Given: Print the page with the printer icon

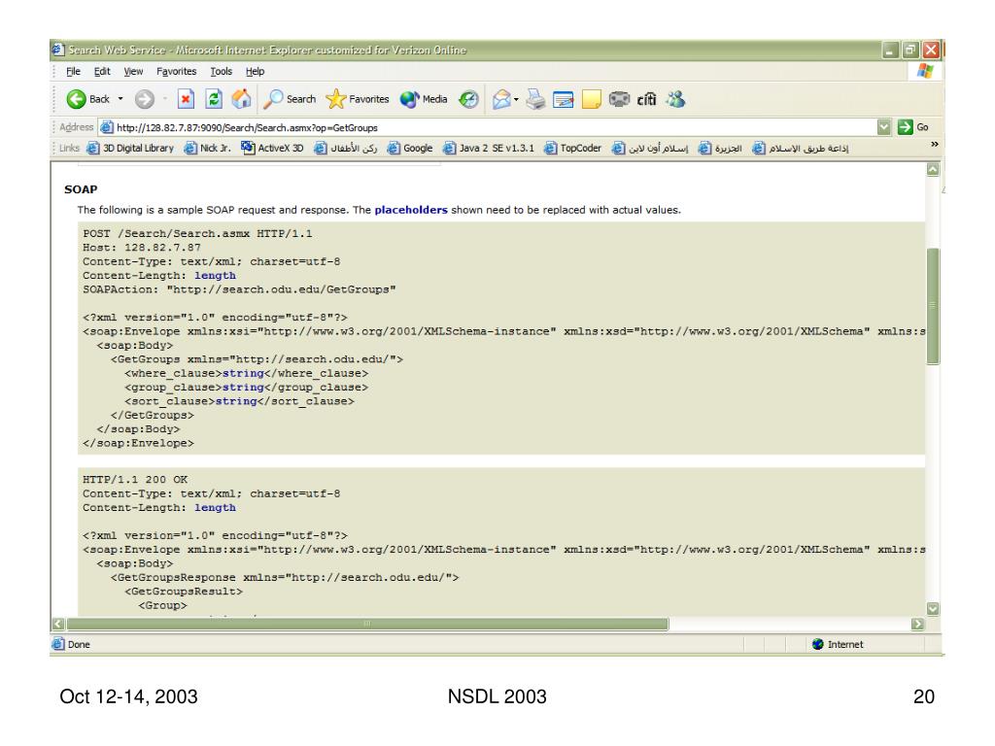Looking at the screenshot, I should tap(535, 99).
